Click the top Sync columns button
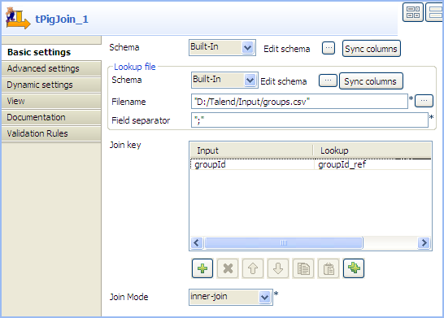 click(372, 49)
